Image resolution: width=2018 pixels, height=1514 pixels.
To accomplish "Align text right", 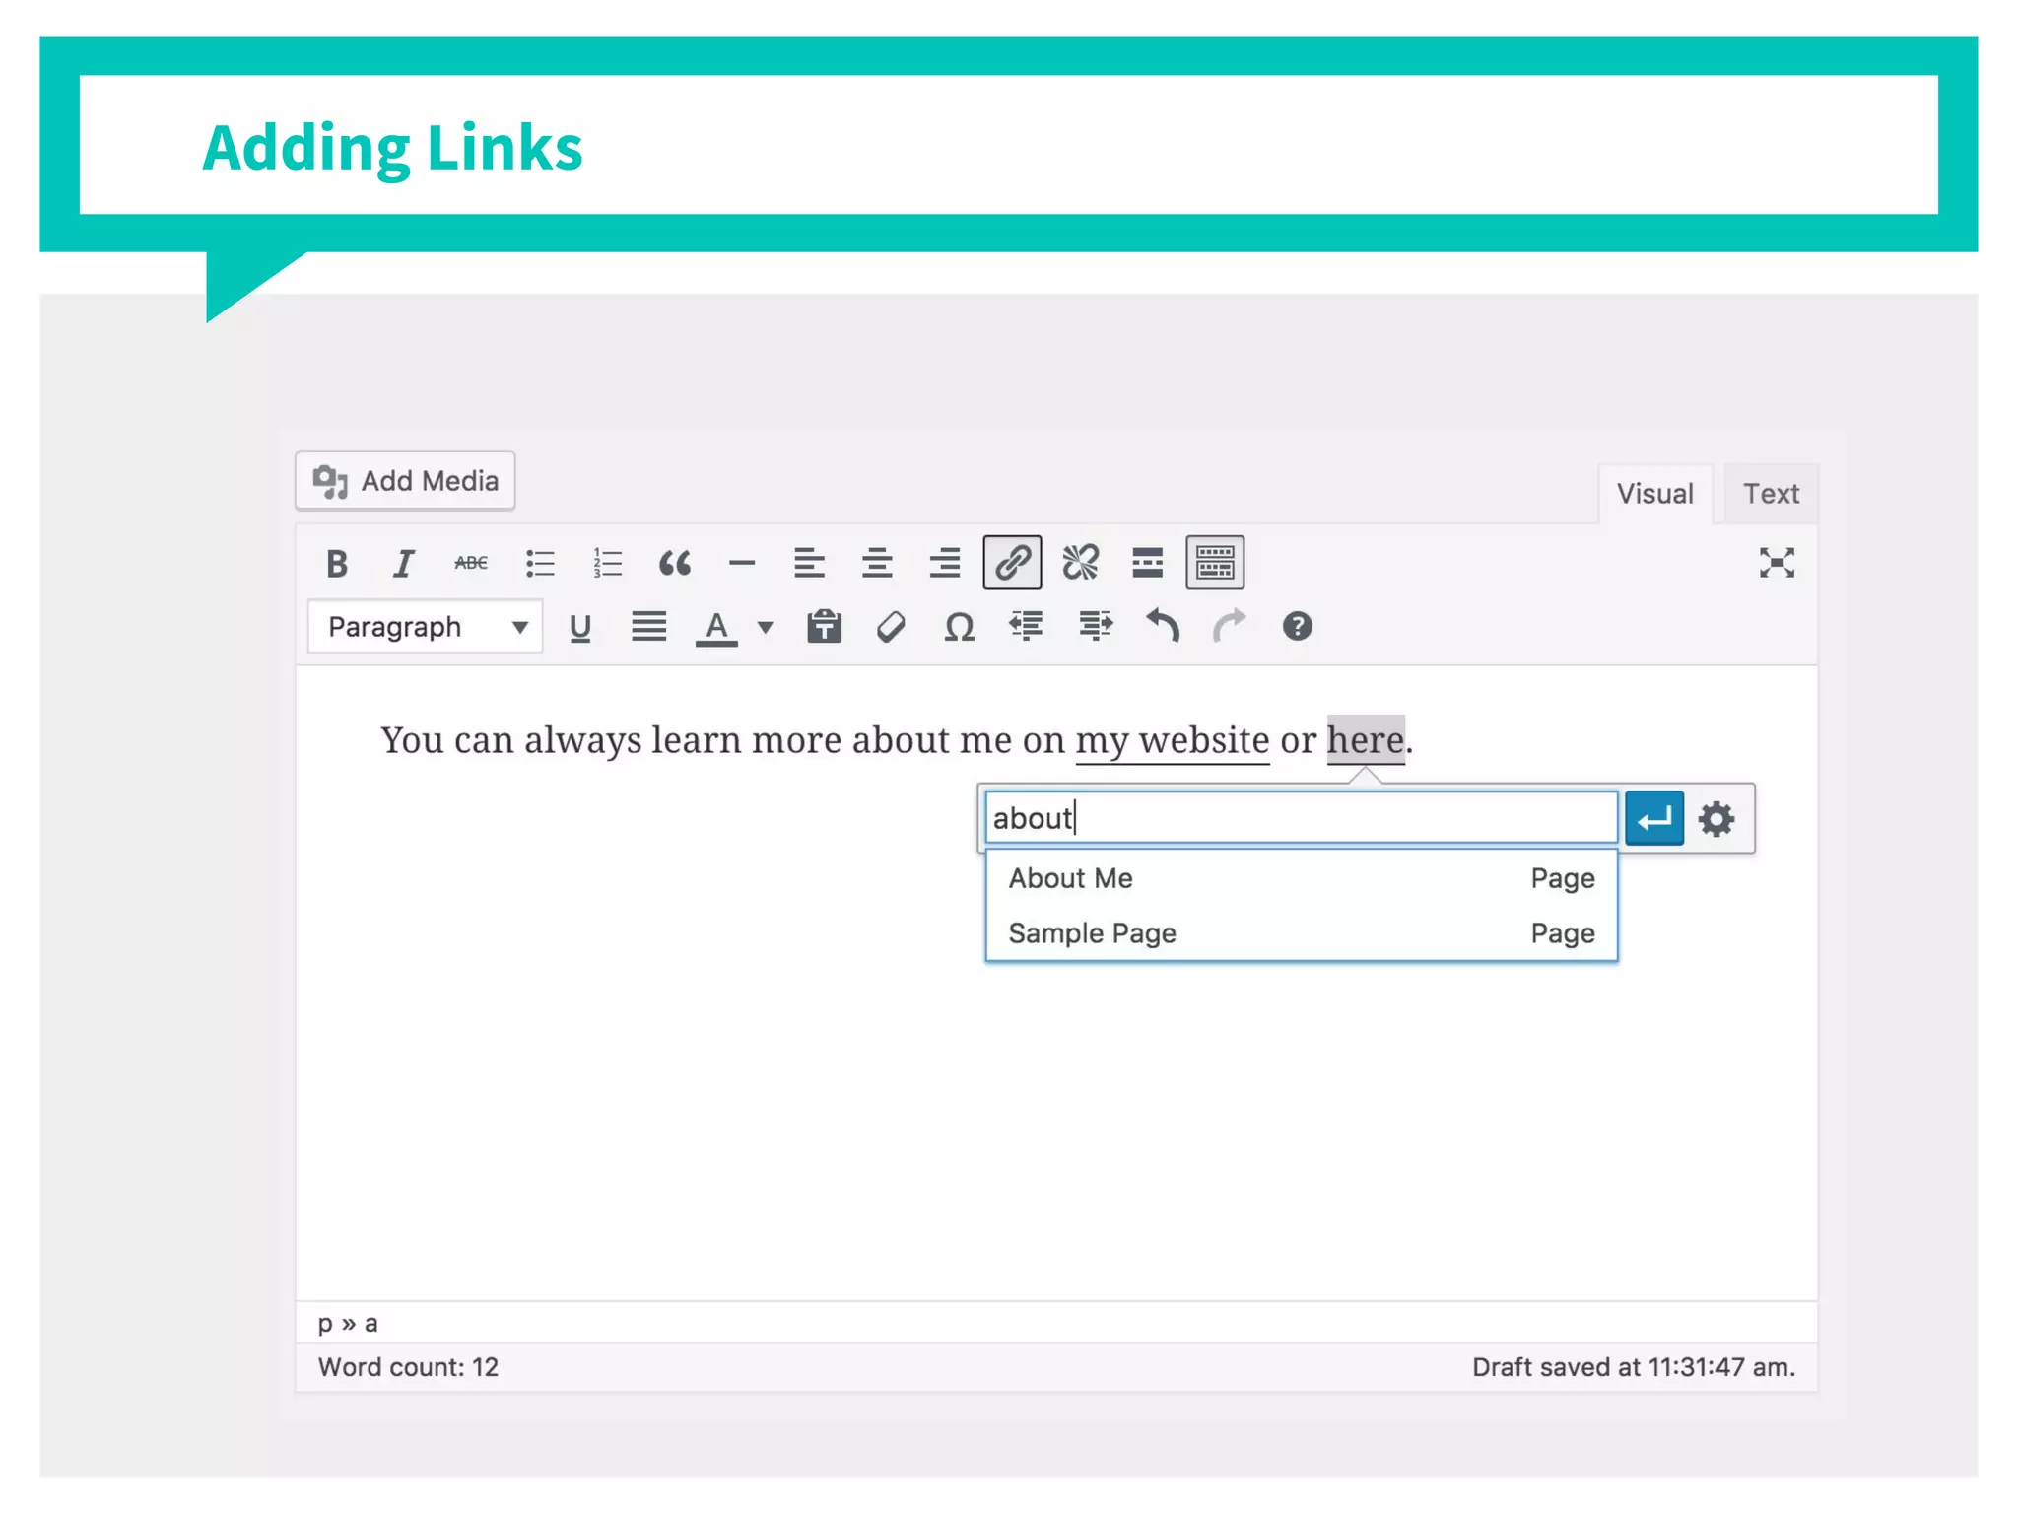I will (944, 564).
